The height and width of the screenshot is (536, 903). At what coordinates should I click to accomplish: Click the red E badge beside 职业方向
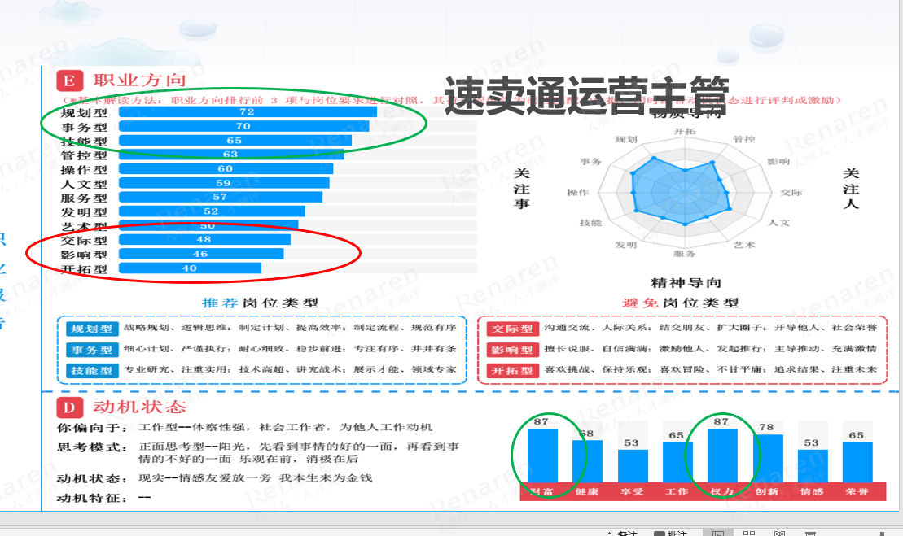click(x=69, y=81)
